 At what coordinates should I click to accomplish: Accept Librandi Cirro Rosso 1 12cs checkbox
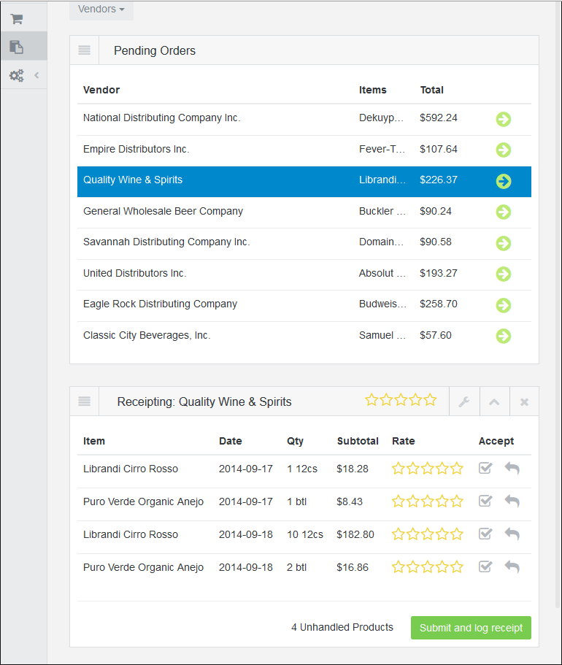[x=485, y=468]
